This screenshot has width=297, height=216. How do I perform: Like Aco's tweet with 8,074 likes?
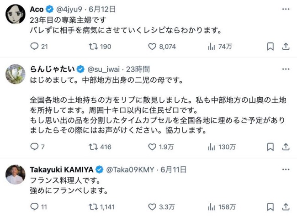click(x=153, y=46)
